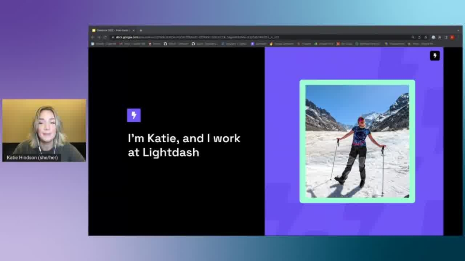The height and width of the screenshot is (261, 465).
Task: Open the red X icon bookmark
Action: pyautogui.click(x=344, y=44)
